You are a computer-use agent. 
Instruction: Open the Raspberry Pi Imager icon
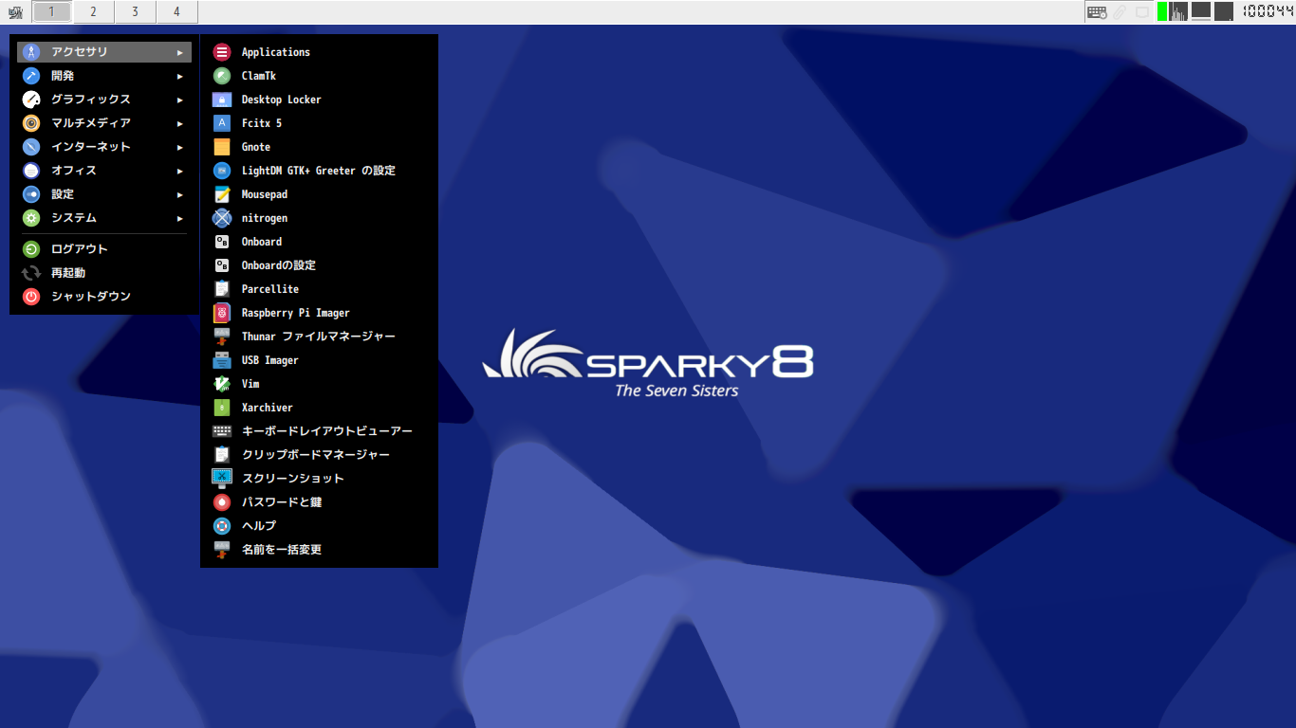[222, 313]
